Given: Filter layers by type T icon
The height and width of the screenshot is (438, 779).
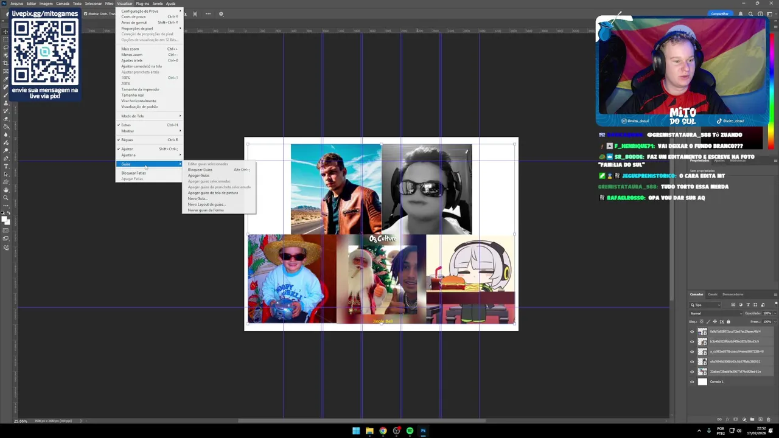Looking at the screenshot, I should pyautogui.click(x=748, y=305).
